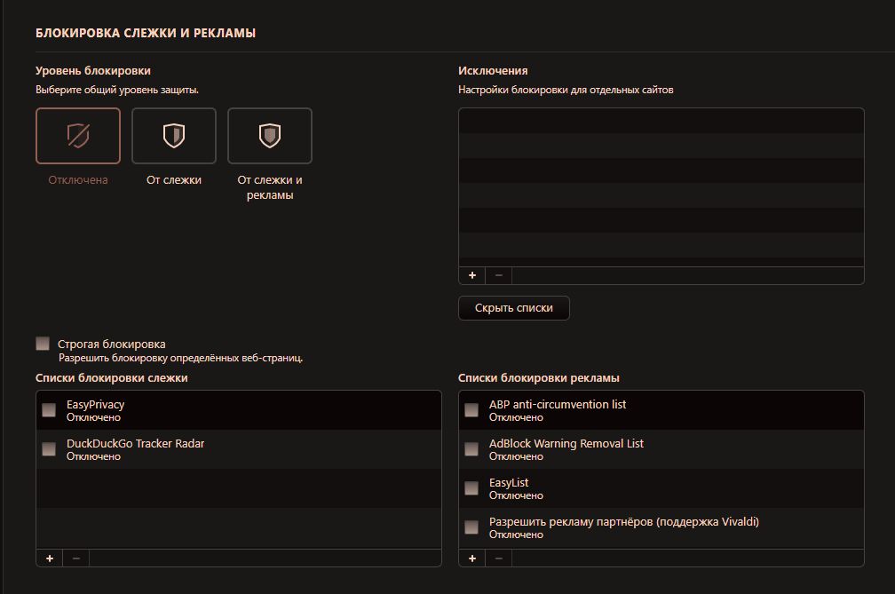Enable the EasyList checkbox
The width and height of the screenshot is (895, 594).
click(x=471, y=488)
